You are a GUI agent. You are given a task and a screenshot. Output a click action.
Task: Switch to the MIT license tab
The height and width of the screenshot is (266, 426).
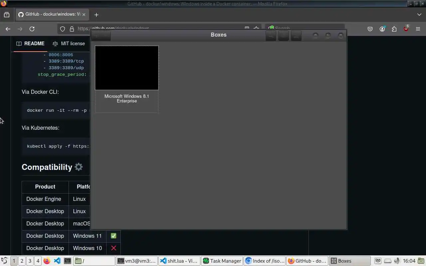point(69,44)
